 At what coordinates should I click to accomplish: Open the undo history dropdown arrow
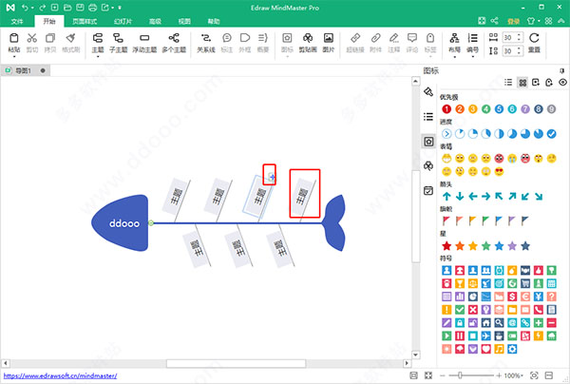coord(32,8)
